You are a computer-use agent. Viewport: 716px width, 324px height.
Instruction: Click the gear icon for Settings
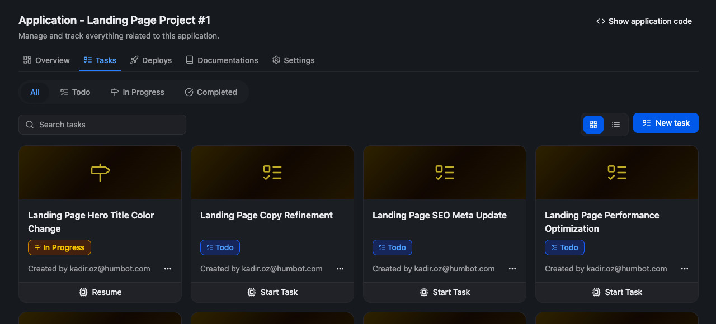tap(276, 60)
